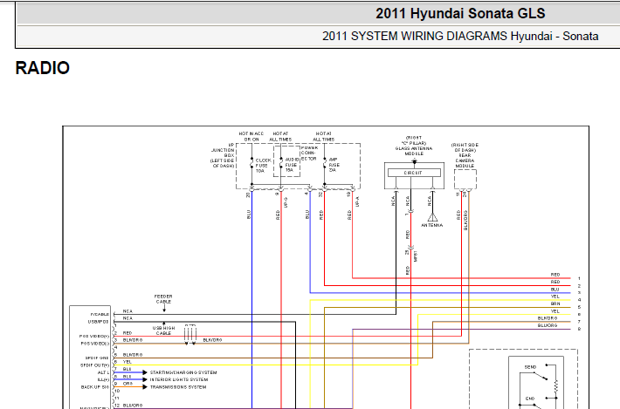Click the ANTENNA label

(x=431, y=225)
